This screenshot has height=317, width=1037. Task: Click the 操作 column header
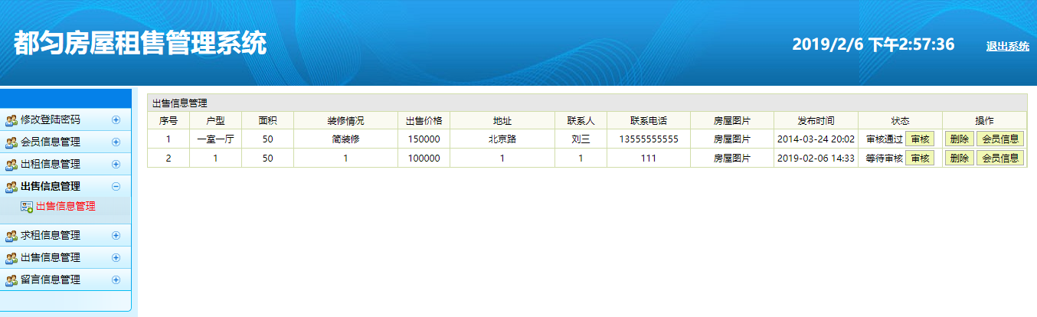click(x=984, y=121)
